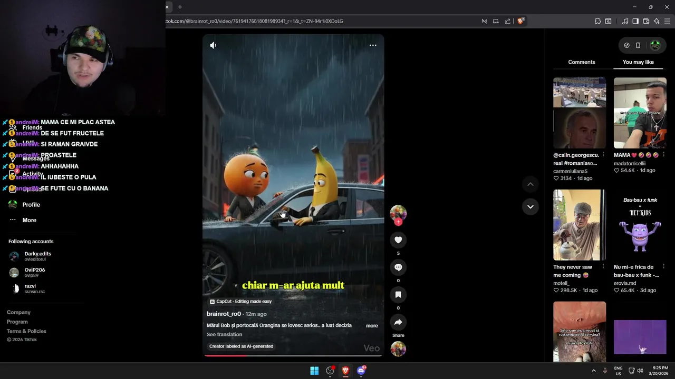Open the tab search icon in the toolbar
This screenshot has width=675, height=379.
[x=608, y=21]
